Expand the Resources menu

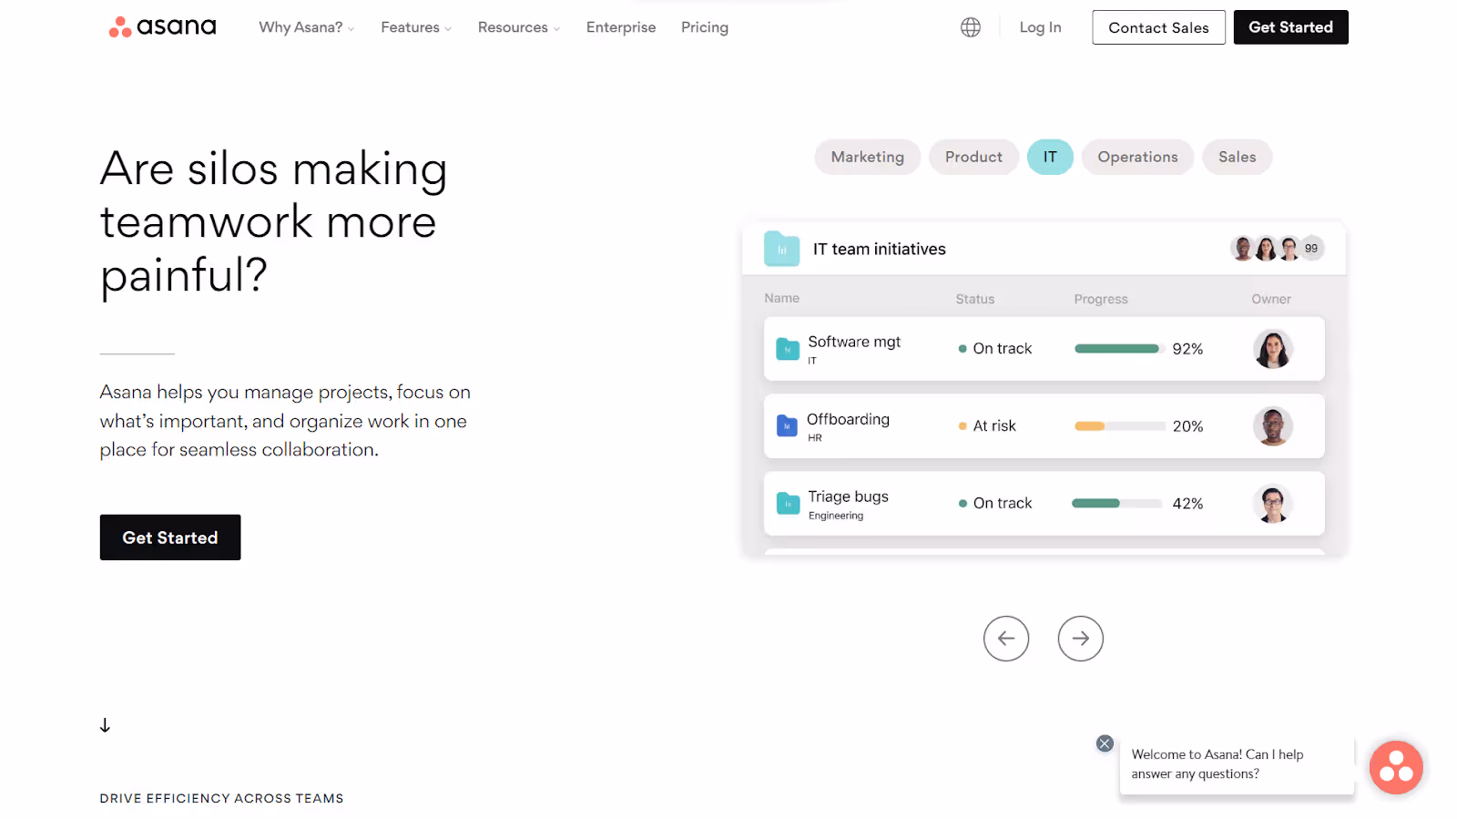point(519,27)
